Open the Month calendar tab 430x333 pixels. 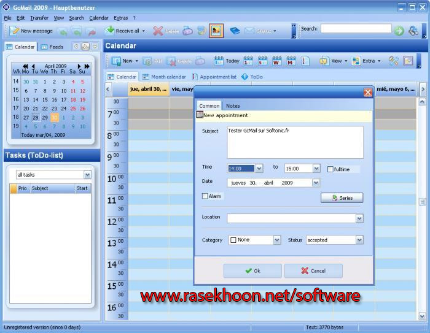[164, 77]
